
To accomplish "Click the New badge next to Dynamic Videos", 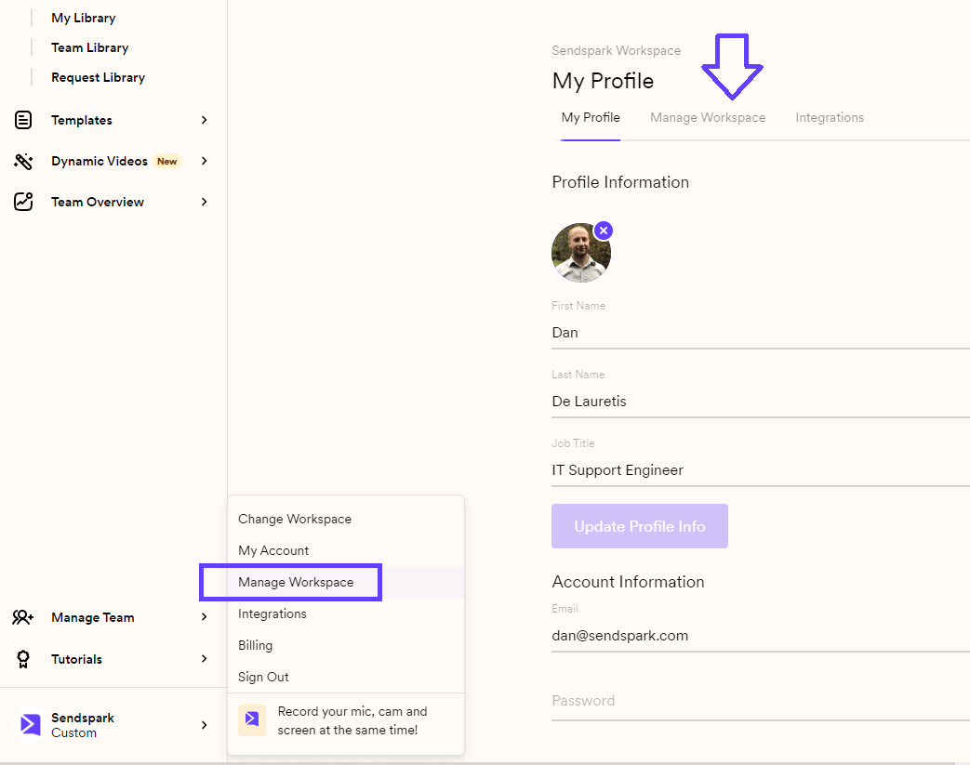I will pyautogui.click(x=167, y=162).
